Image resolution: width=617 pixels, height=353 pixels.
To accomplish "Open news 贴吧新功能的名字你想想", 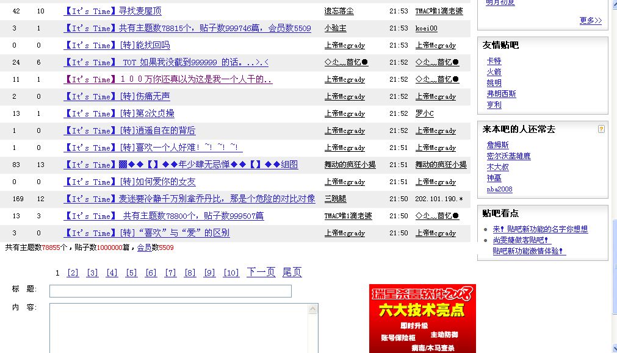I will point(540,229).
